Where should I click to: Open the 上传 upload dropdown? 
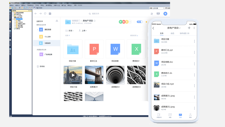point(83,31)
